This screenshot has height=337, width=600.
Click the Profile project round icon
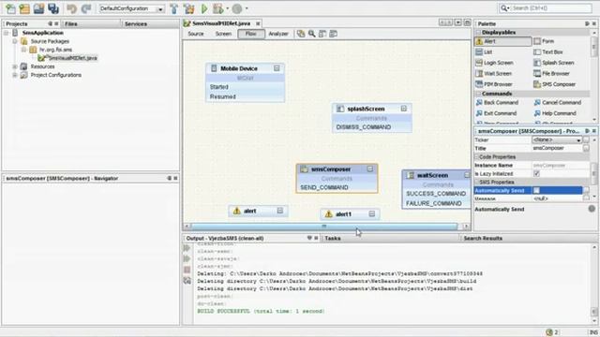[237, 8]
